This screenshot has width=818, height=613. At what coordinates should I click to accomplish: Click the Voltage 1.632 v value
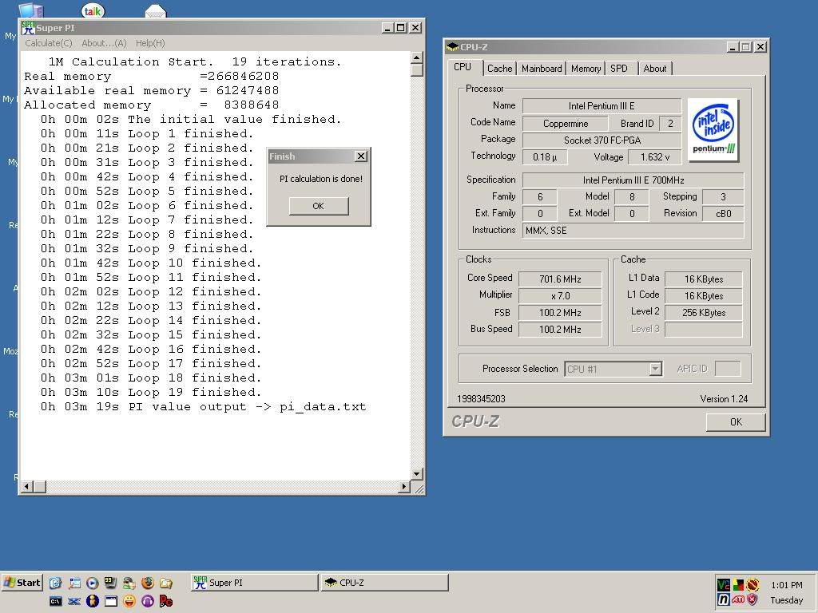point(655,157)
